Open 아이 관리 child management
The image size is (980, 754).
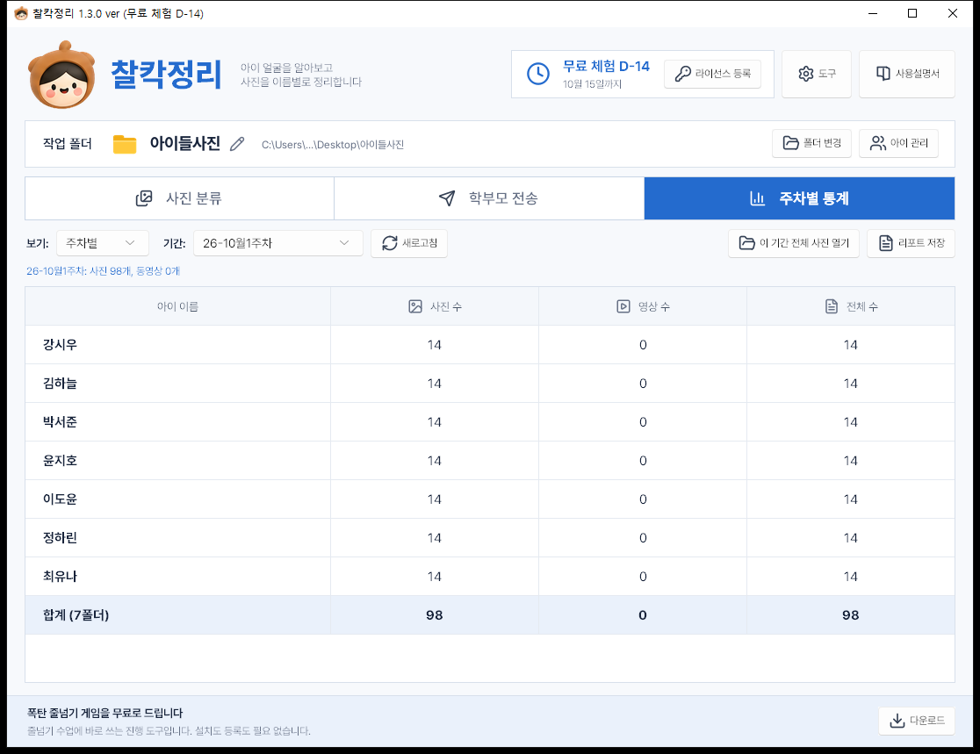[x=898, y=143]
